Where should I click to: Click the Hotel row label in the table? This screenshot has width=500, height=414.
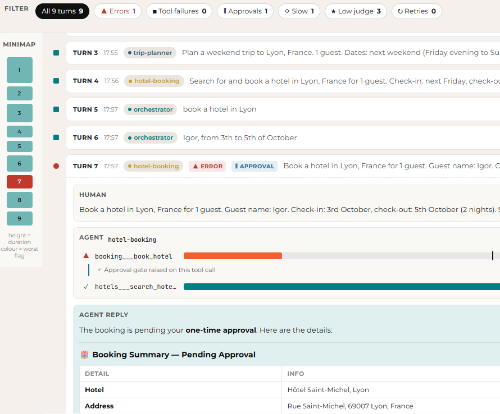click(94, 390)
